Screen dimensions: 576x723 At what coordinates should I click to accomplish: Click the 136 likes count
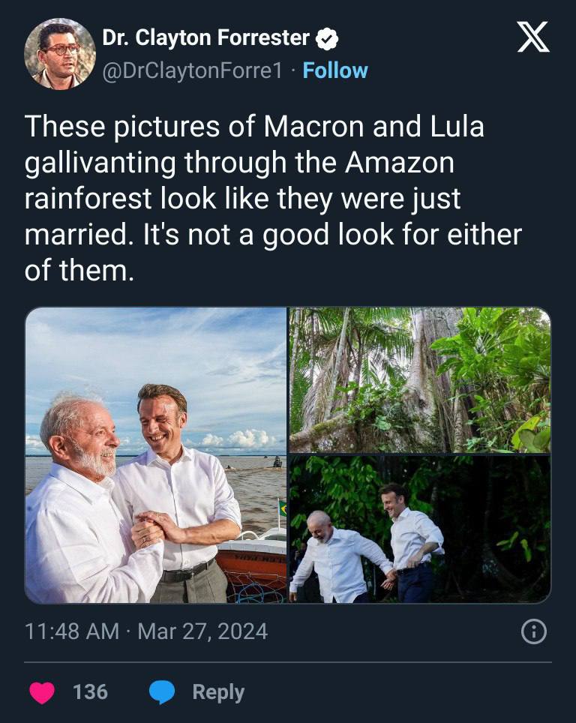click(90, 691)
